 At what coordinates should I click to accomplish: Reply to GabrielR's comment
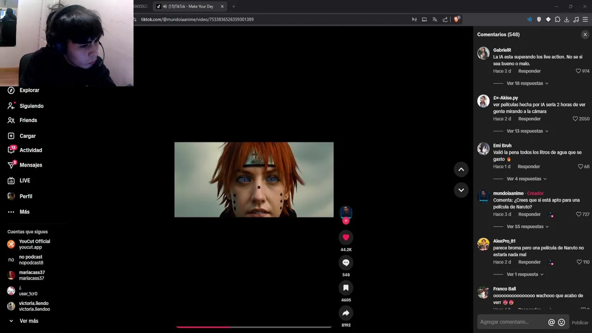click(529, 71)
